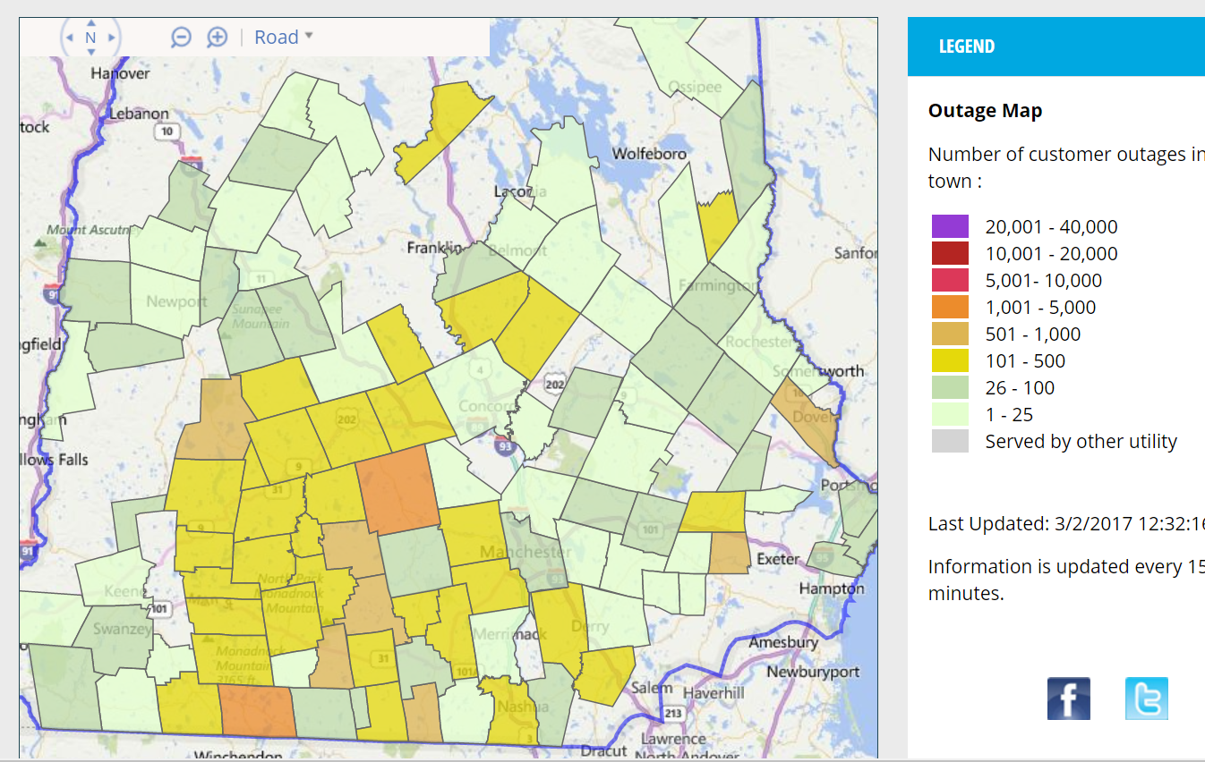
Task: Click the yellow 101 - 500 legend swatch
Action: (950, 360)
